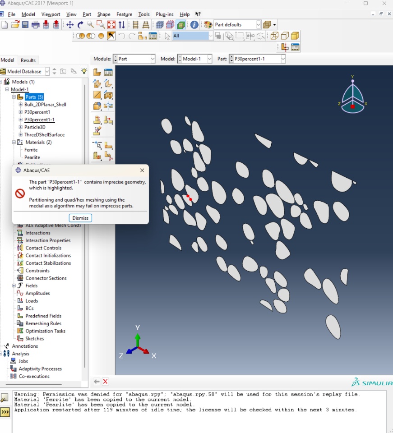The image size is (393, 433).
Task: Open the File menu
Action: 12,14
